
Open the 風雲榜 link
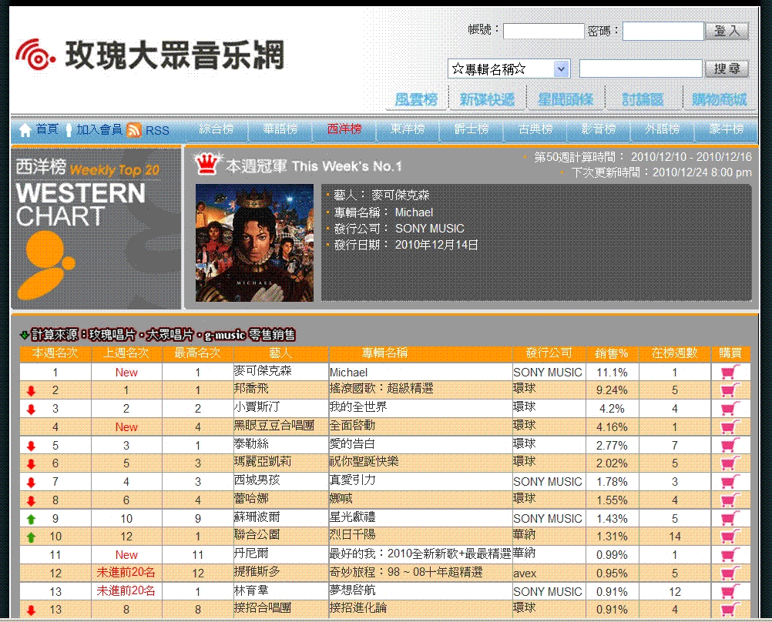[416, 100]
